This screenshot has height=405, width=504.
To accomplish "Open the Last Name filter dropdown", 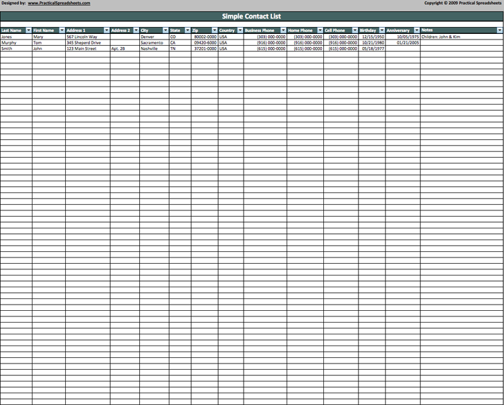I will (x=28, y=30).
